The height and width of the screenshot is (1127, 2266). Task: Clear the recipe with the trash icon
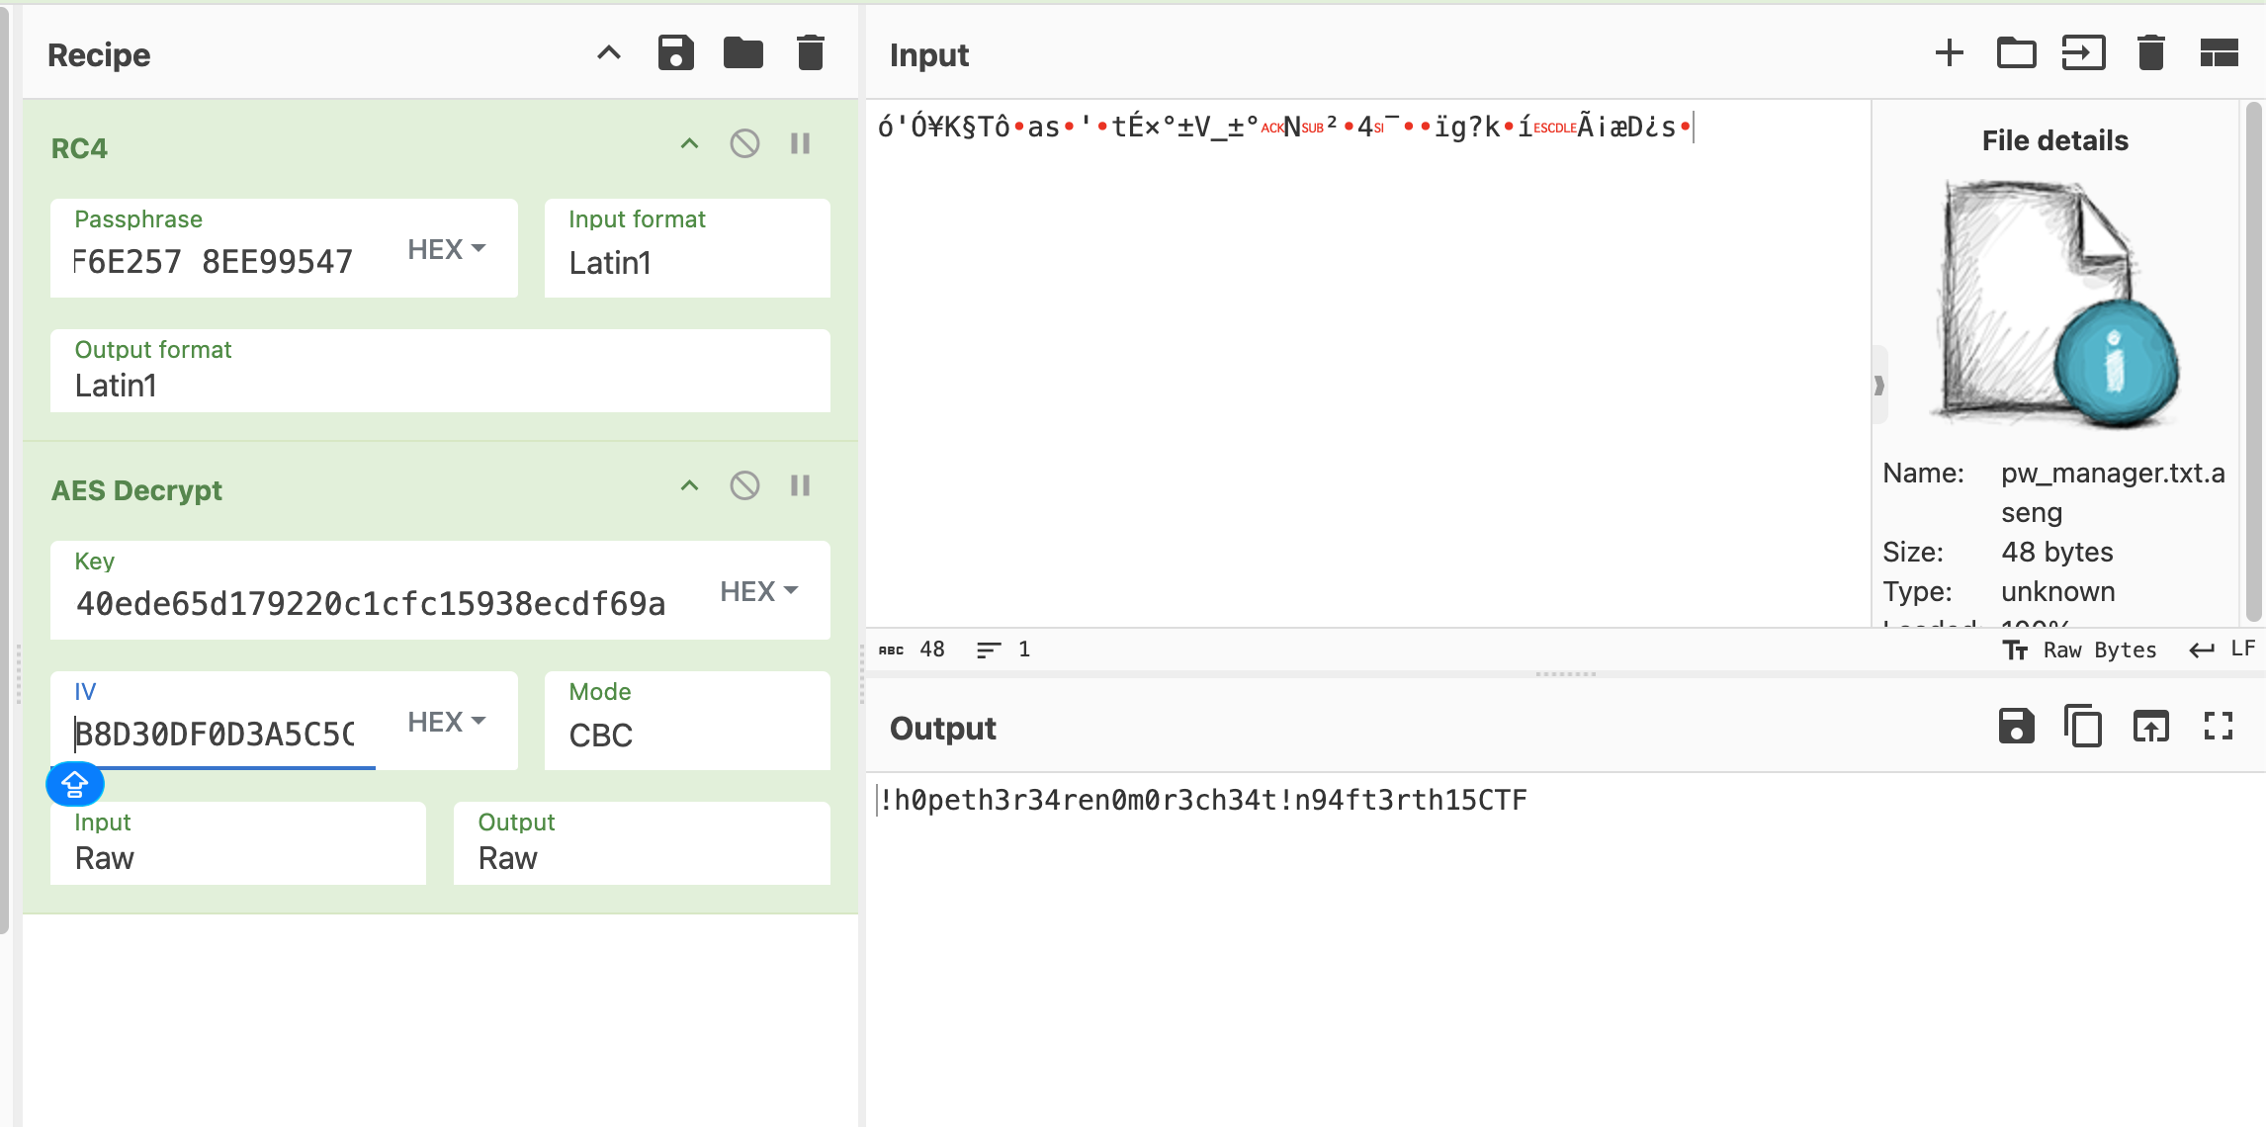click(x=810, y=53)
